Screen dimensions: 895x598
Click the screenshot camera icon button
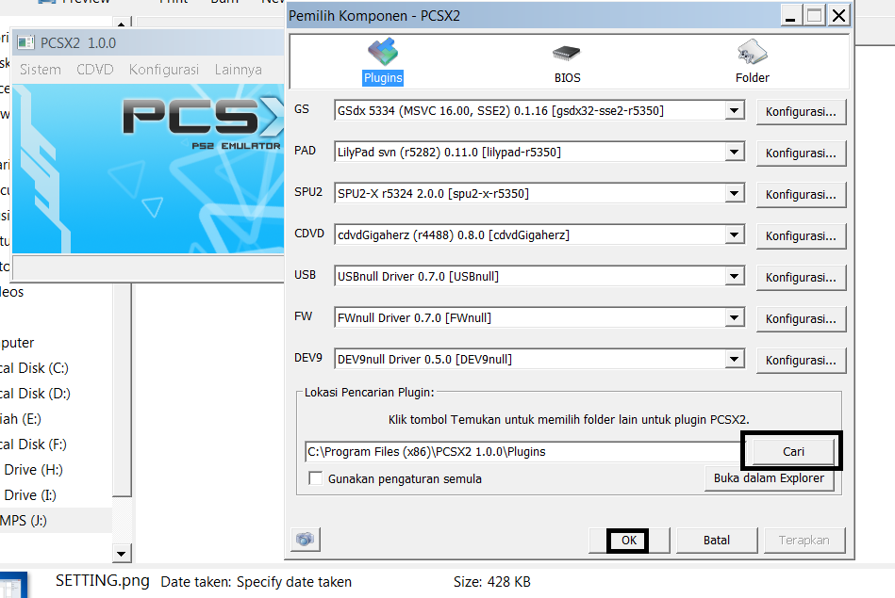[x=306, y=540]
